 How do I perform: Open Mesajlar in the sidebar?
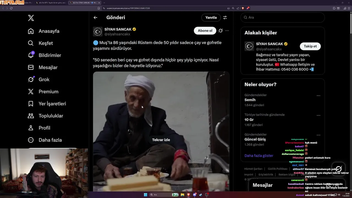pos(43,67)
